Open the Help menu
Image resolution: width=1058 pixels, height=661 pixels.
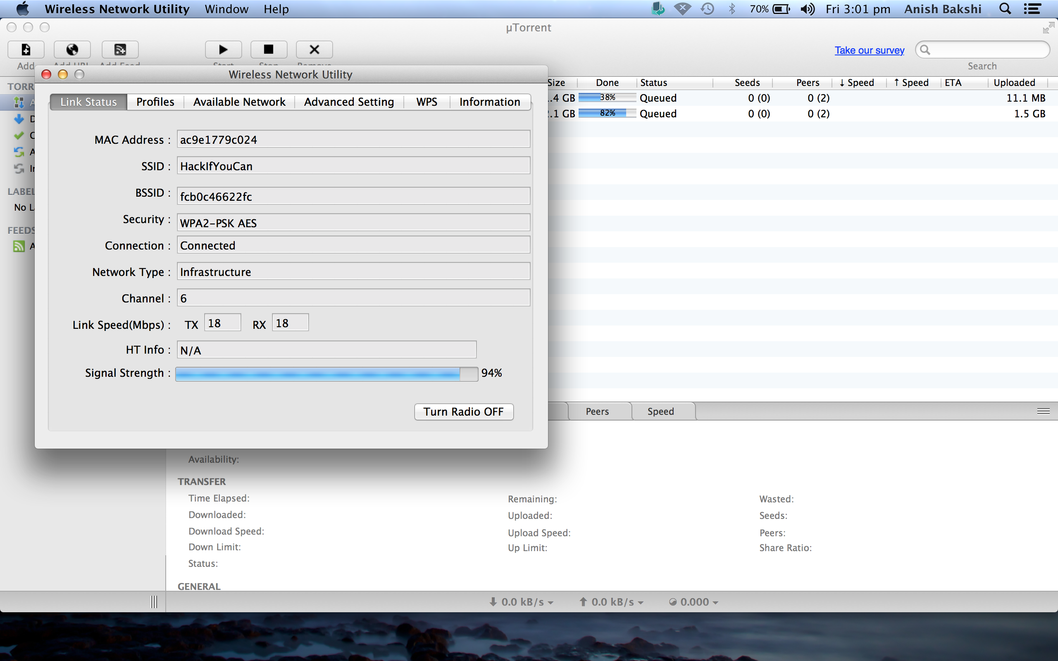(x=276, y=9)
